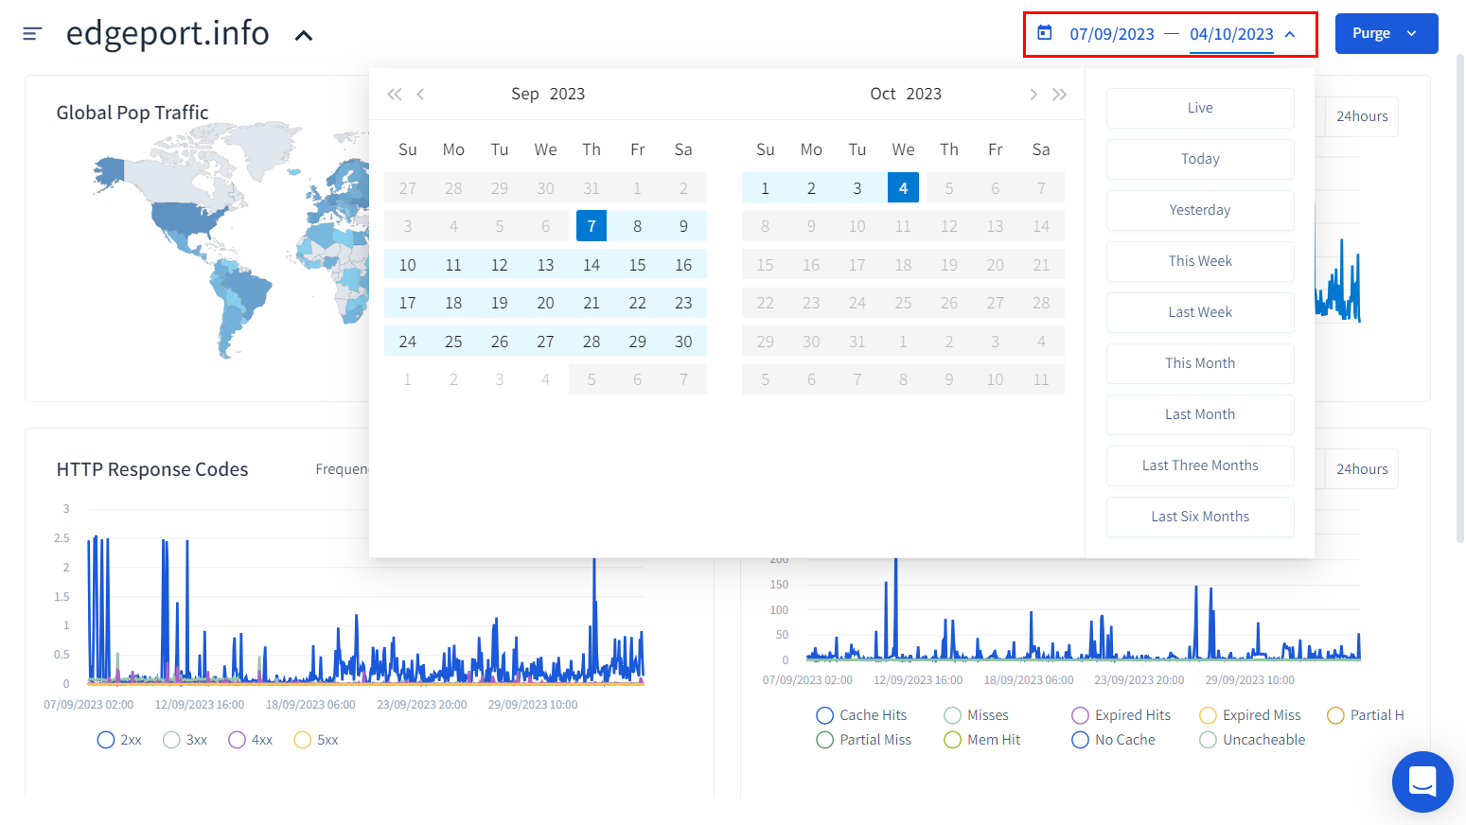
Task: Jump to next year with double-right arrow
Action: pos(1059,94)
